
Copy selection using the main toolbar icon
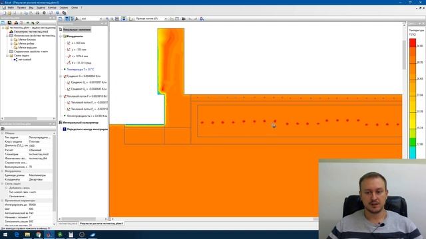[26, 13]
